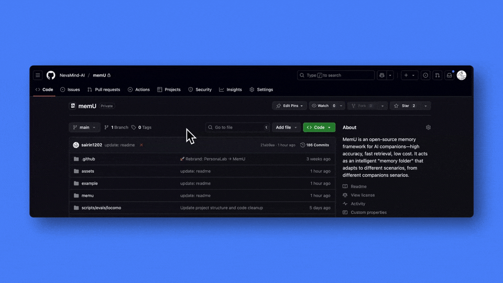The width and height of the screenshot is (503, 283).
Task: Open the Custom properties link
Action: coord(365,212)
